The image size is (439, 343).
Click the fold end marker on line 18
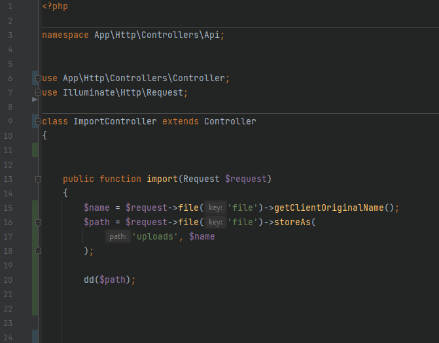(38, 251)
